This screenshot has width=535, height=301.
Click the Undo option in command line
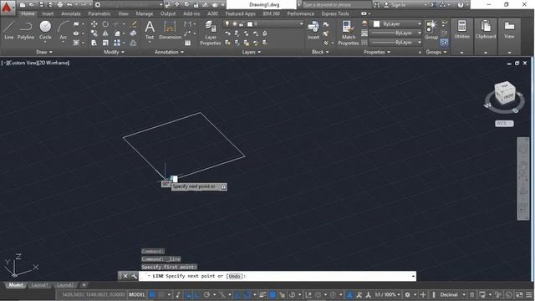(234, 276)
